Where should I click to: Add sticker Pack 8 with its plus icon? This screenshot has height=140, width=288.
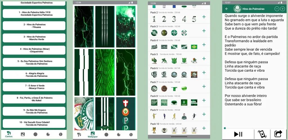[x=204, y=100]
